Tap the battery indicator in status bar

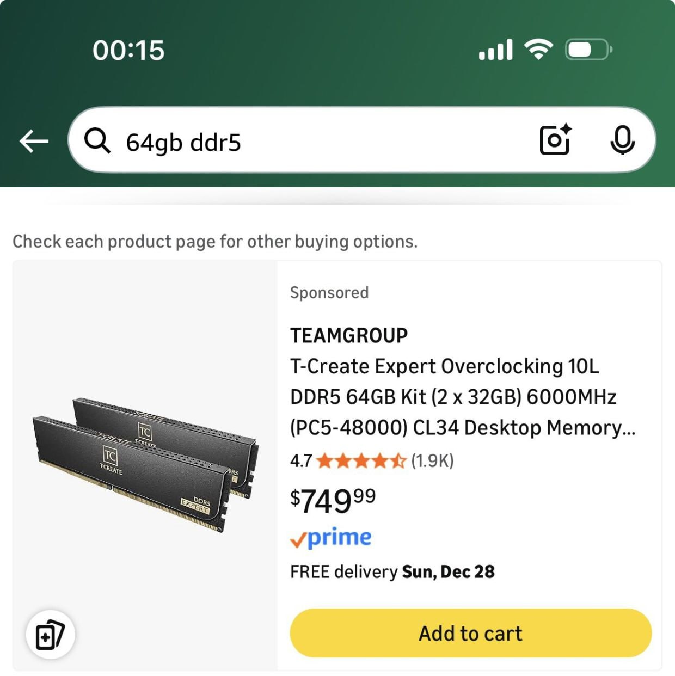pyautogui.click(x=588, y=50)
